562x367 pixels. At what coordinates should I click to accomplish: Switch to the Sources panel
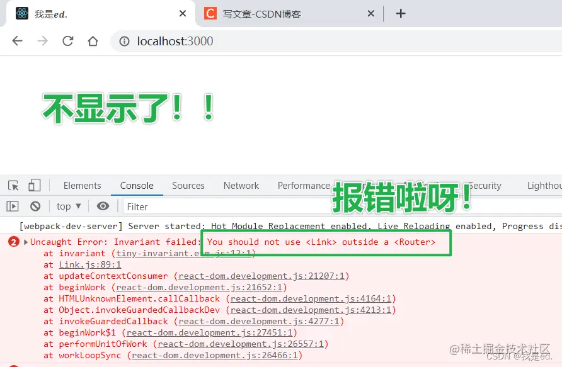click(188, 185)
